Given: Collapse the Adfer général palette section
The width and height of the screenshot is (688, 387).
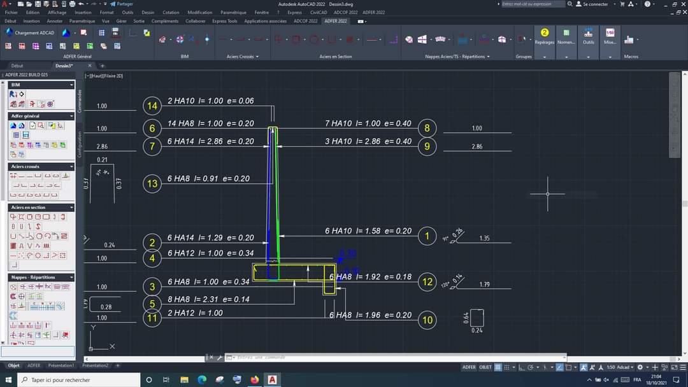Looking at the screenshot, I should (71, 116).
